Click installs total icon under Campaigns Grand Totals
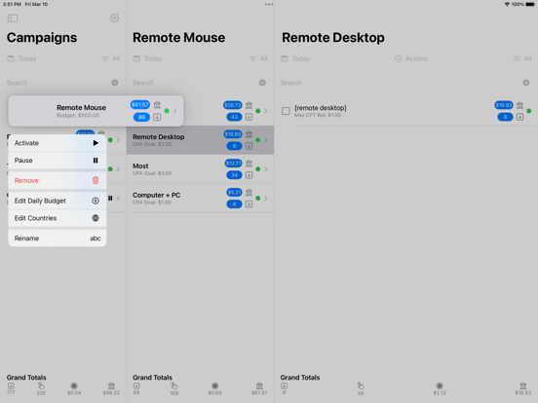Viewport: 538px width, 403px height. click(11, 385)
